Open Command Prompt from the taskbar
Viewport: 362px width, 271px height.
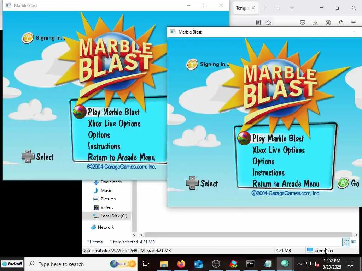click(250, 264)
